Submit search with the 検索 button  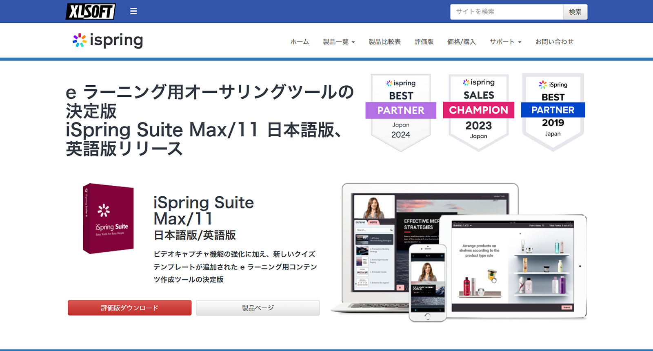(575, 12)
